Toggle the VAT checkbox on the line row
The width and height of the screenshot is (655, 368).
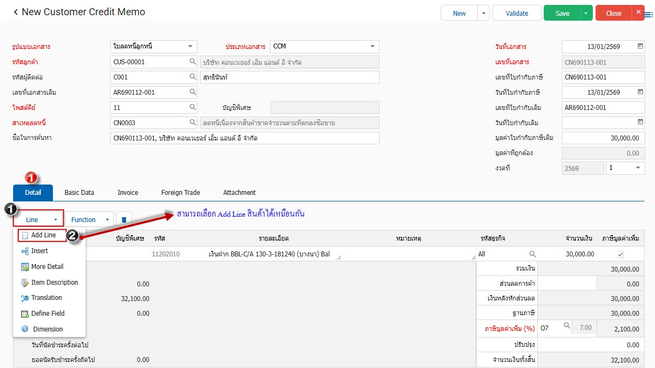620,254
